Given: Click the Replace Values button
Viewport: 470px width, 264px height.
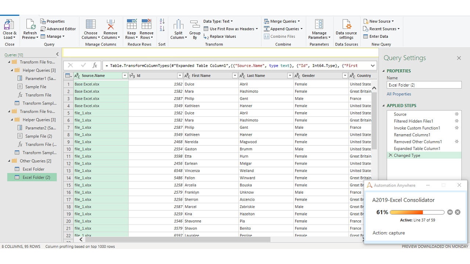Looking at the screenshot, I should coord(220,37).
